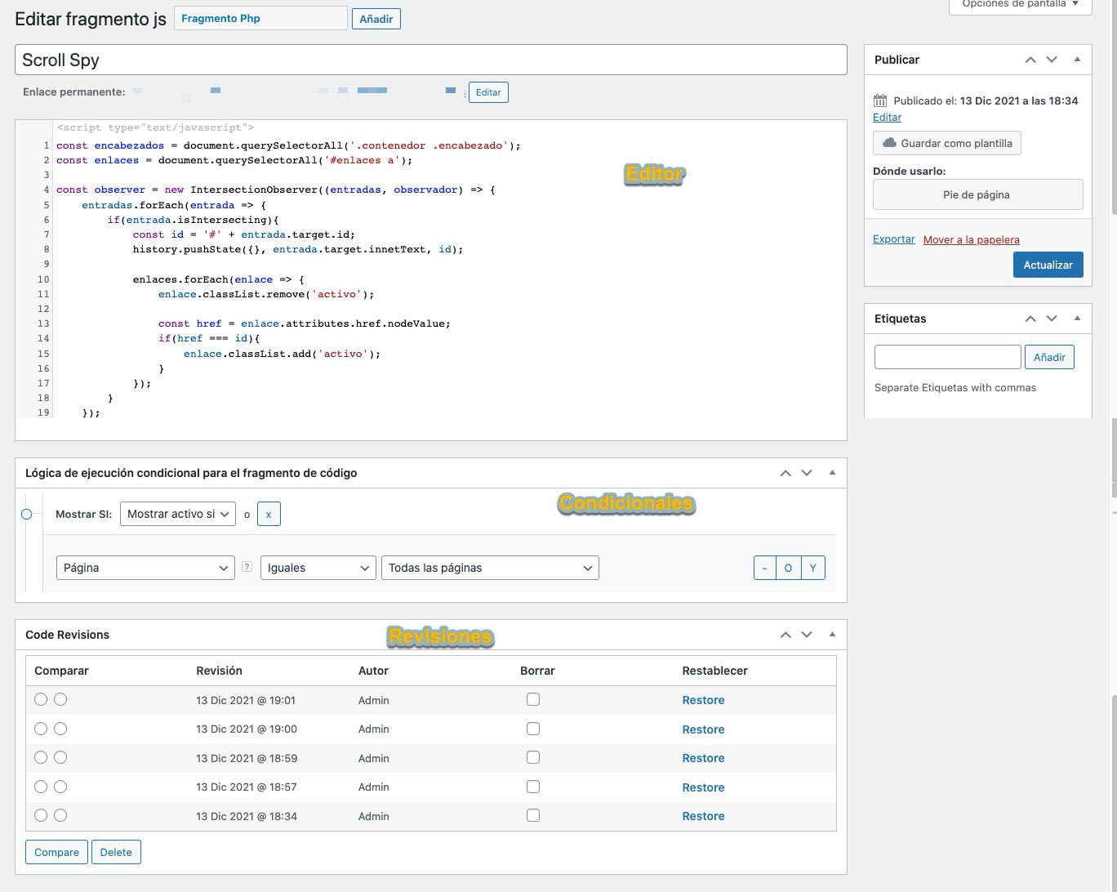Click the cloud icon on Guardar como plantilla
Screen dimensions: 1117x892
pos(889,143)
